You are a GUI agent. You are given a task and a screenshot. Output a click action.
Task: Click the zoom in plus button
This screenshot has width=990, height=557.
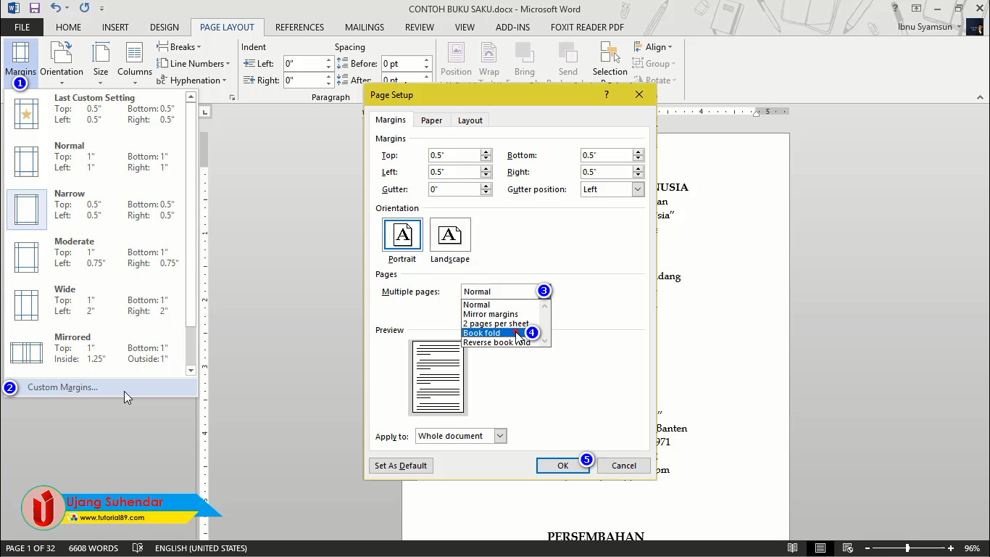(951, 548)
